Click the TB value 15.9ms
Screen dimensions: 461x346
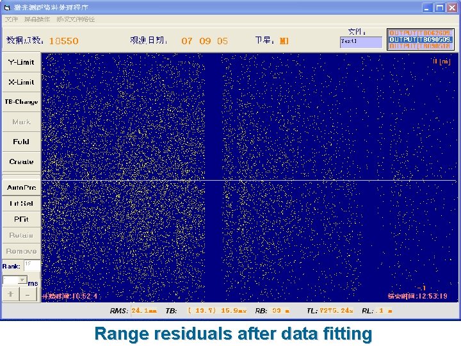234,311
